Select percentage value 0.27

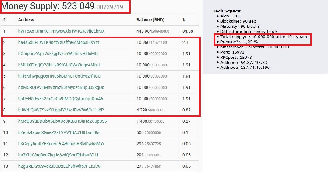186,121
